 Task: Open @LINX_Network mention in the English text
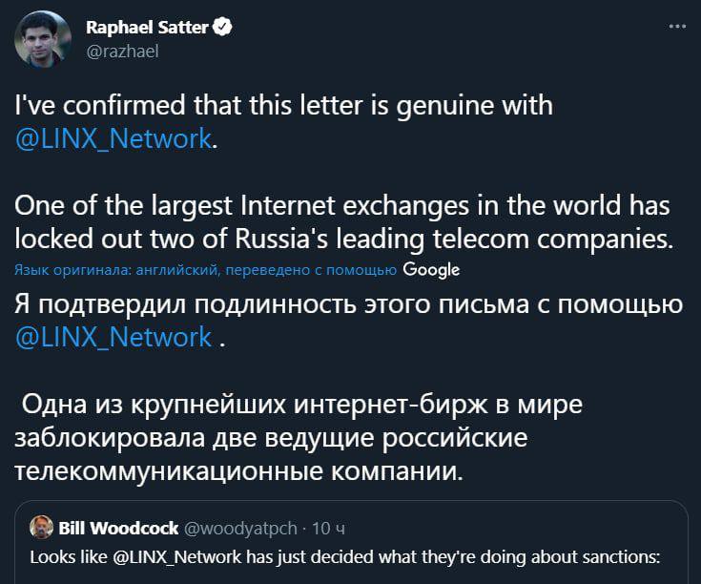tap(114, 138)
